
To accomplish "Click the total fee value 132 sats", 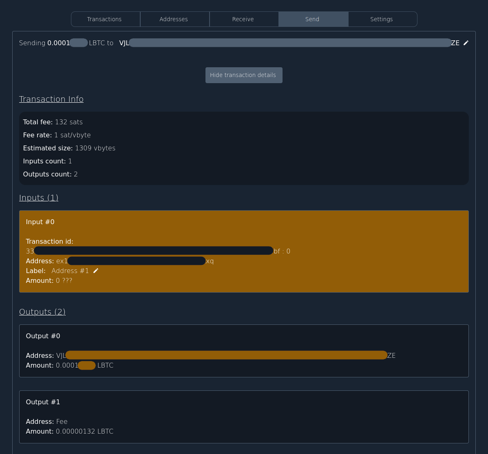I will coord(68,122).
